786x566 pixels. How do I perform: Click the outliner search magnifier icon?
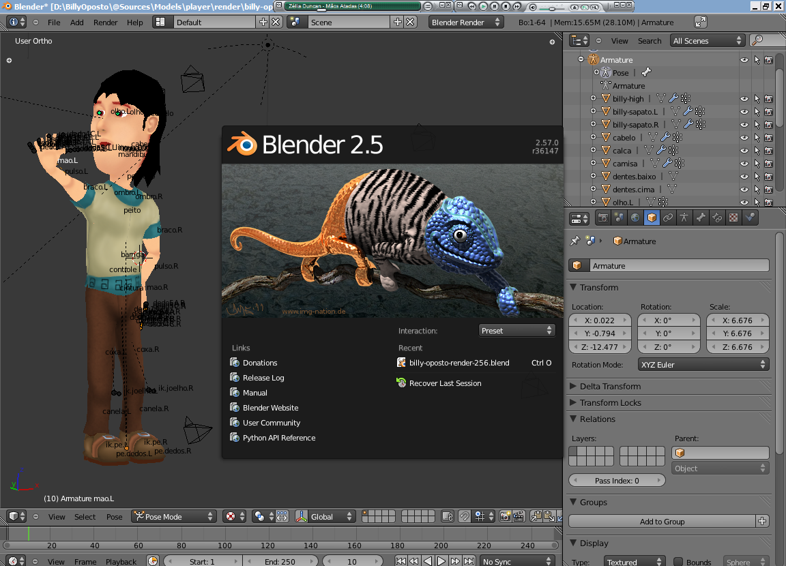pyautogui.click(x=758, y=40)
